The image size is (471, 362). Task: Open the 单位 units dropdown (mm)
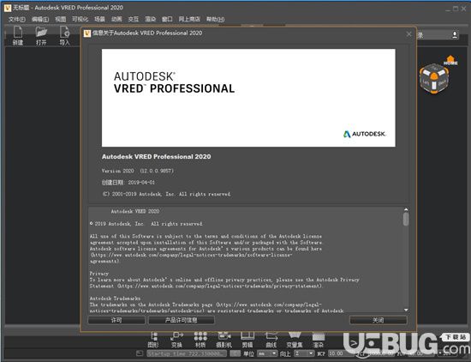pos(267,353)
